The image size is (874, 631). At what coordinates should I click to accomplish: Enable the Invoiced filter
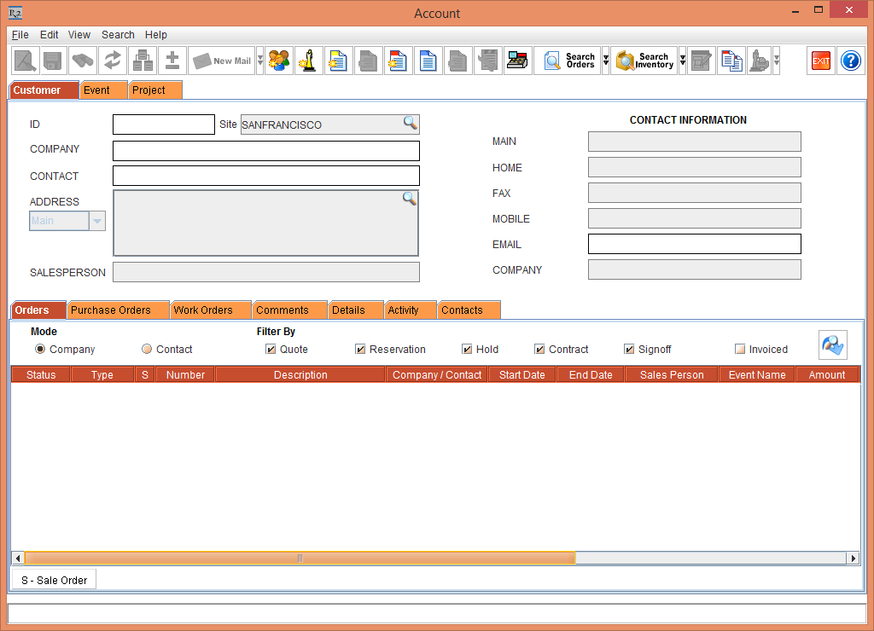(741, 350)
